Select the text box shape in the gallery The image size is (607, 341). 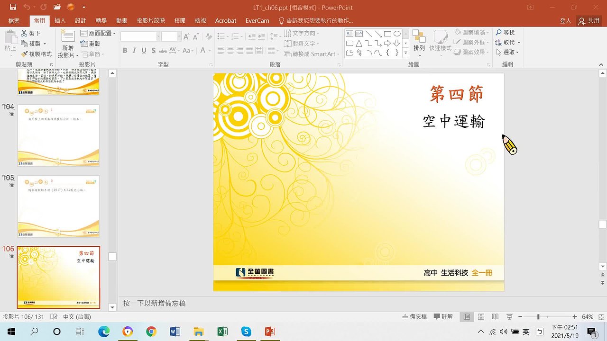tap(349, 34)
